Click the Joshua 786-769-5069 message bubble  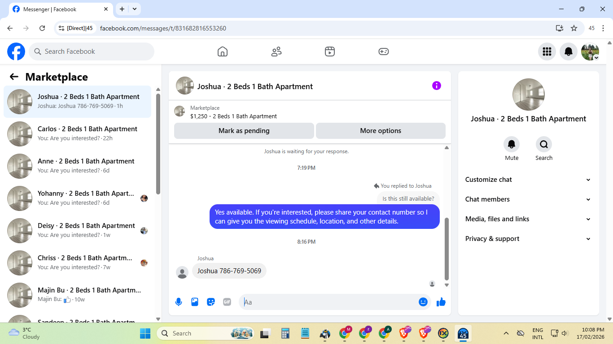[229, 271]
